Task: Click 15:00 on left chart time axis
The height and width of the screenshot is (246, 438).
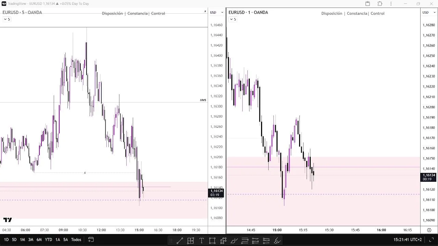Action: [139, 230]
